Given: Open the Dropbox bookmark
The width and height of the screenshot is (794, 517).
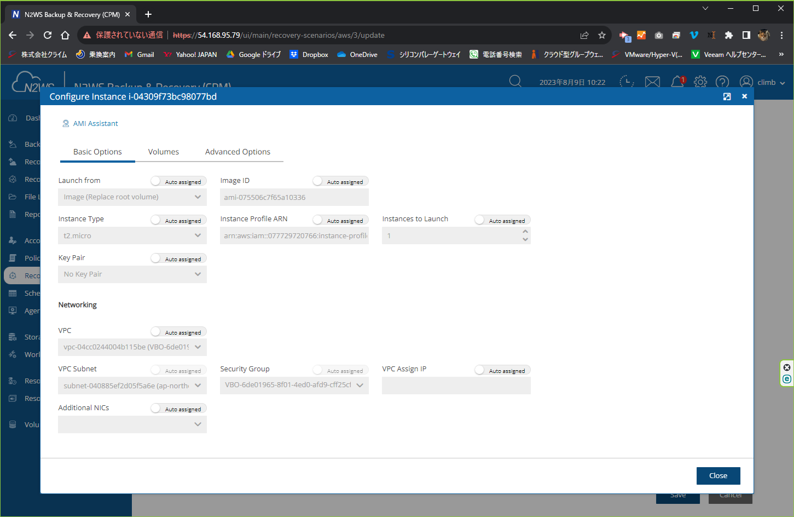Looking at the screenshot, I should coord(309,54).
